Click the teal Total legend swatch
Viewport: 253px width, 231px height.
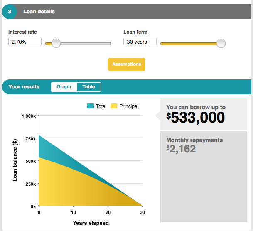90,106
